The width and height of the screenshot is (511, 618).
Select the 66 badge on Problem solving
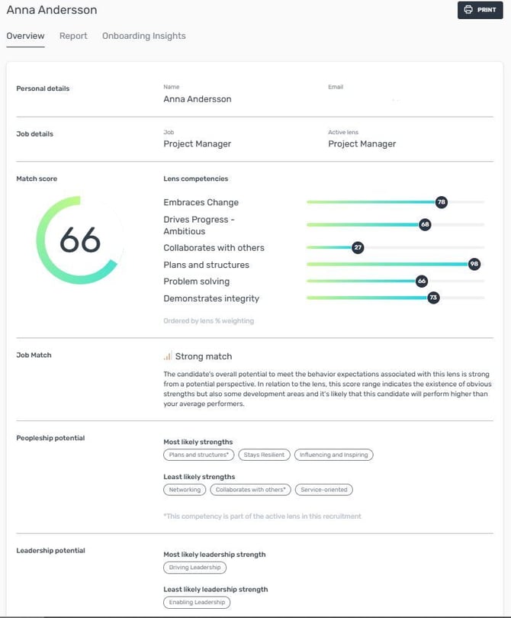tap(423, 282)
